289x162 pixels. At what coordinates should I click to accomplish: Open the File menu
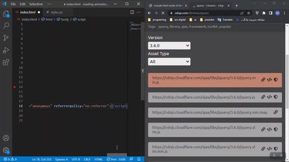pyautogui.click(x=13, y=4)
